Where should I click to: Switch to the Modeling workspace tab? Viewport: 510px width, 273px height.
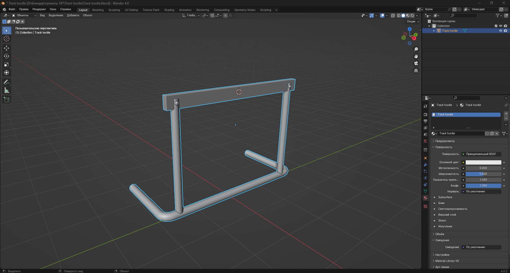[98, 10]
